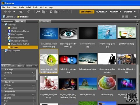Image resolution: width=140 pixels, height=105 pixels.
Task: Open the File menu
Action: 3,7
